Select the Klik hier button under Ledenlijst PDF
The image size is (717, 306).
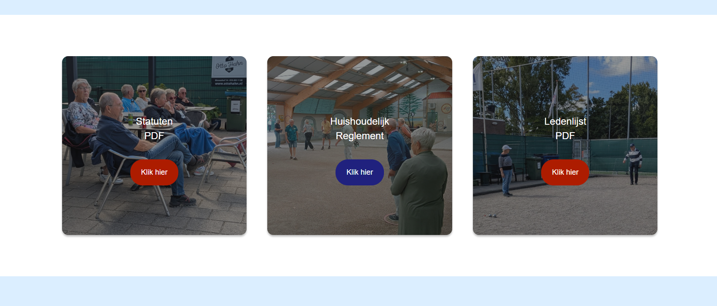[565, 172]
